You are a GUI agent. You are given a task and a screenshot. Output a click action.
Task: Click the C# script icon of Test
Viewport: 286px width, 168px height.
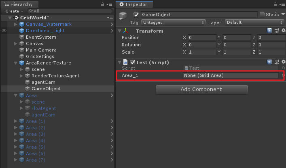125,62
